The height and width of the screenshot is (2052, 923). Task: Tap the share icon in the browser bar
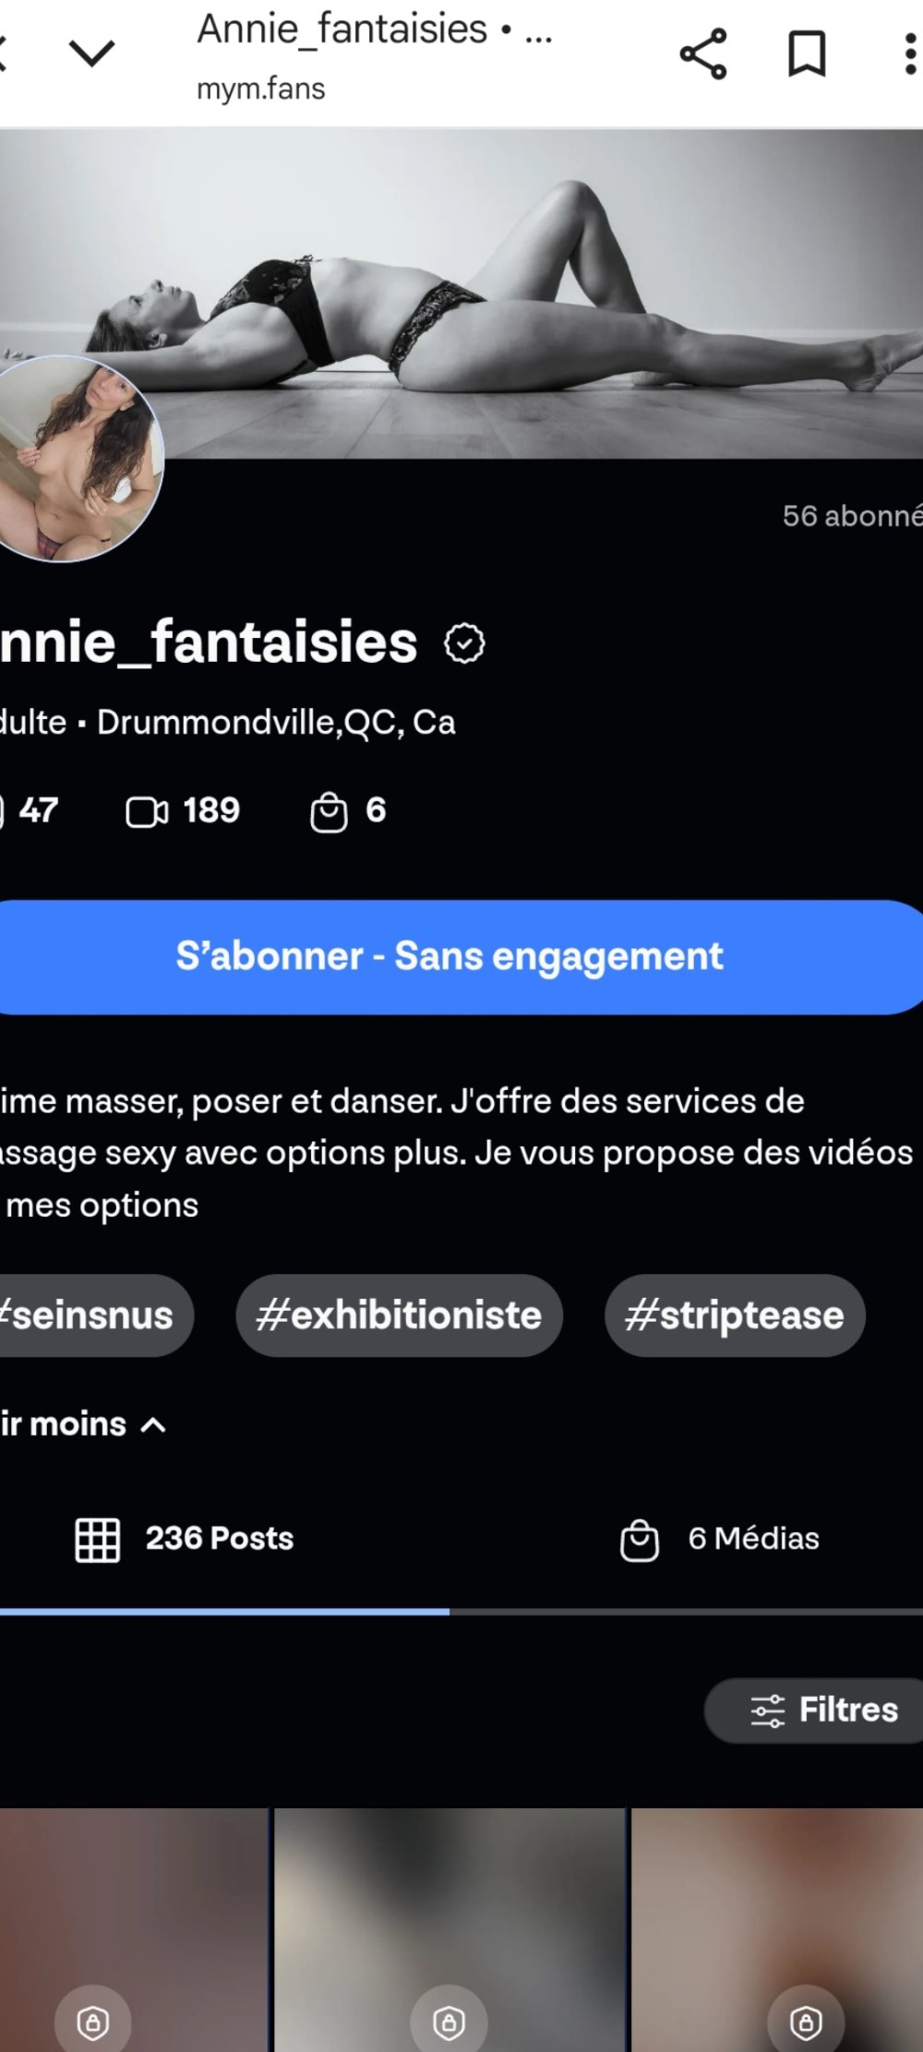coord(703,54)
